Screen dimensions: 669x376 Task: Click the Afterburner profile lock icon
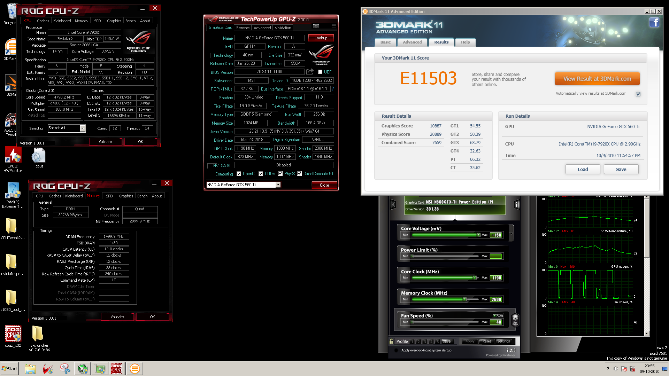(391, 341)
